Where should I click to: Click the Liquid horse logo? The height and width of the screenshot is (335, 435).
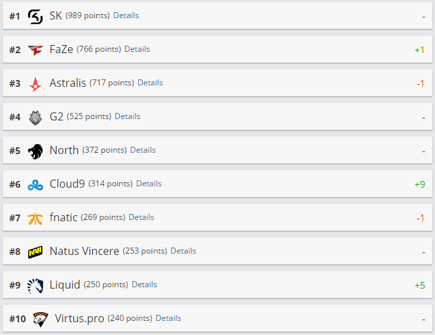pyautogui.click(x=36, y=285)
